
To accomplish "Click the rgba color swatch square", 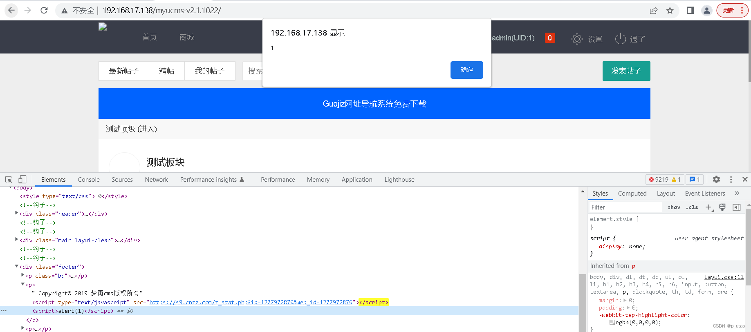I will pos(612,322).
